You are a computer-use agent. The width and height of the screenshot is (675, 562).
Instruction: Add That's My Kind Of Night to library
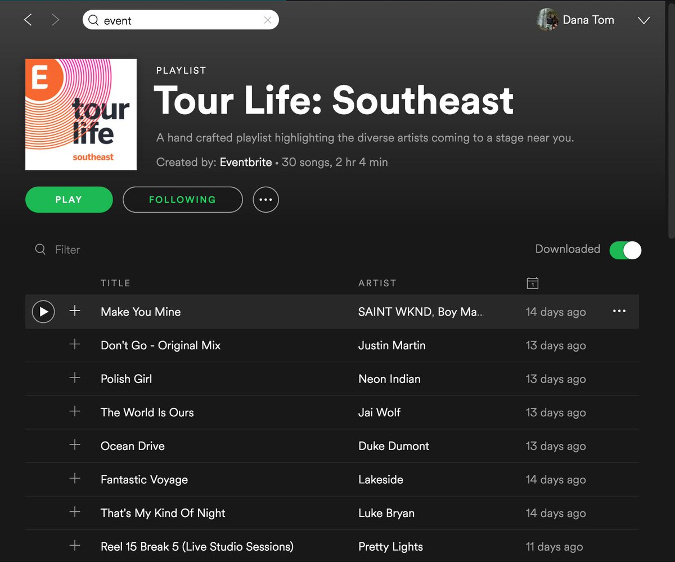point(75,512)
